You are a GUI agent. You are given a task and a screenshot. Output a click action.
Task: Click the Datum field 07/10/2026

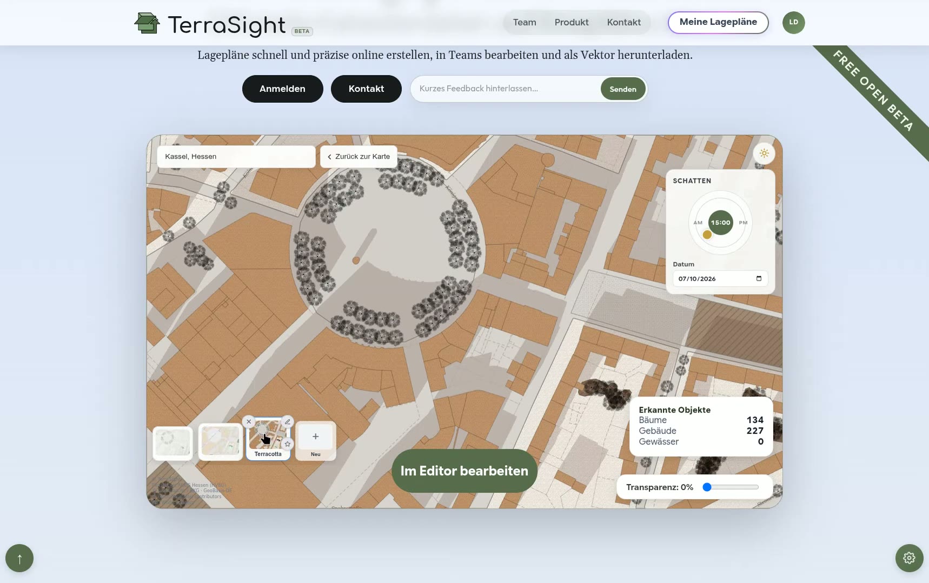point(720,279)
